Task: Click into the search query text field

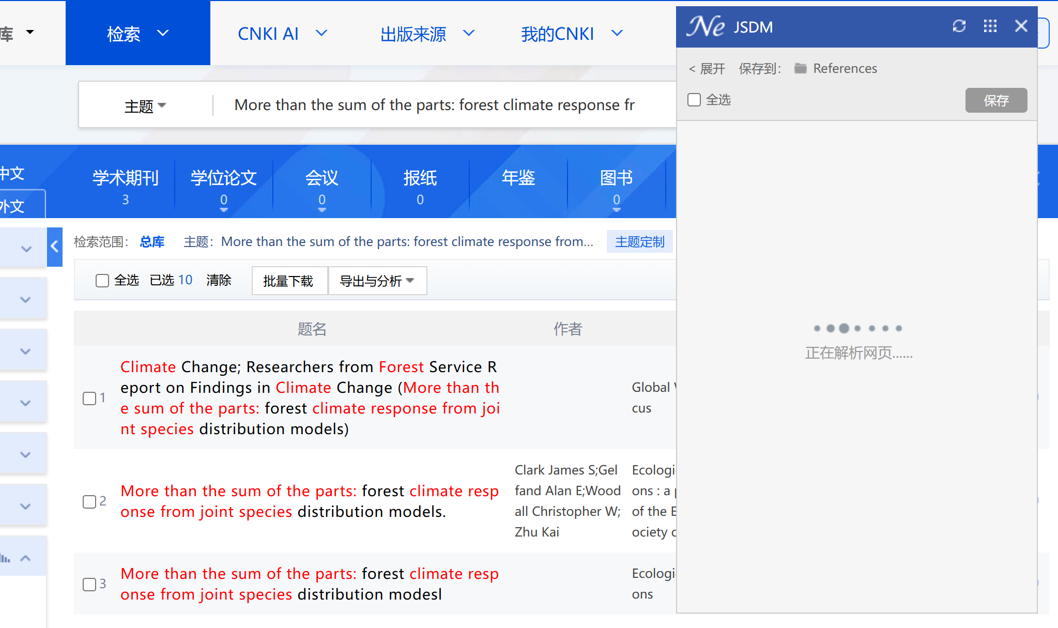Action: [x=434, y=105]
